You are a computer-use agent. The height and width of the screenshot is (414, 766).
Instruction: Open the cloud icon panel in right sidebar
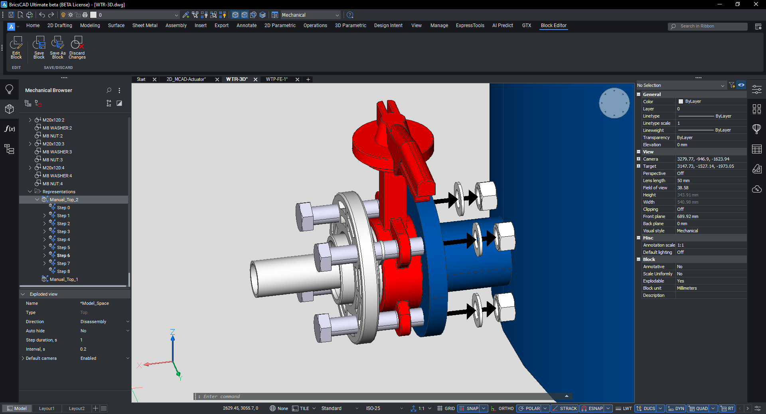(756, 189)
